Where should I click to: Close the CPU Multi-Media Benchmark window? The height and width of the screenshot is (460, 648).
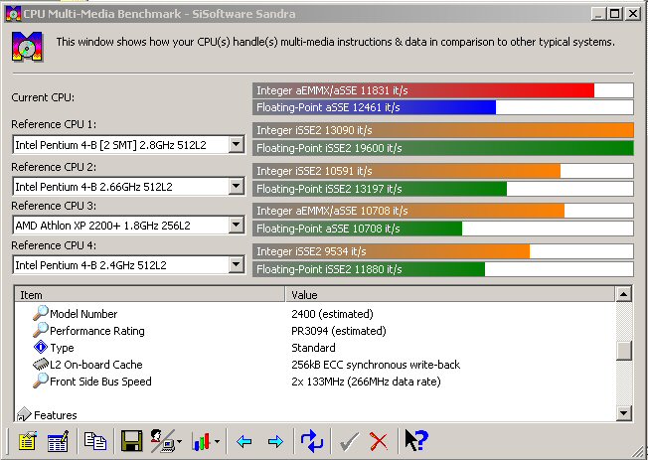(633, 14)
